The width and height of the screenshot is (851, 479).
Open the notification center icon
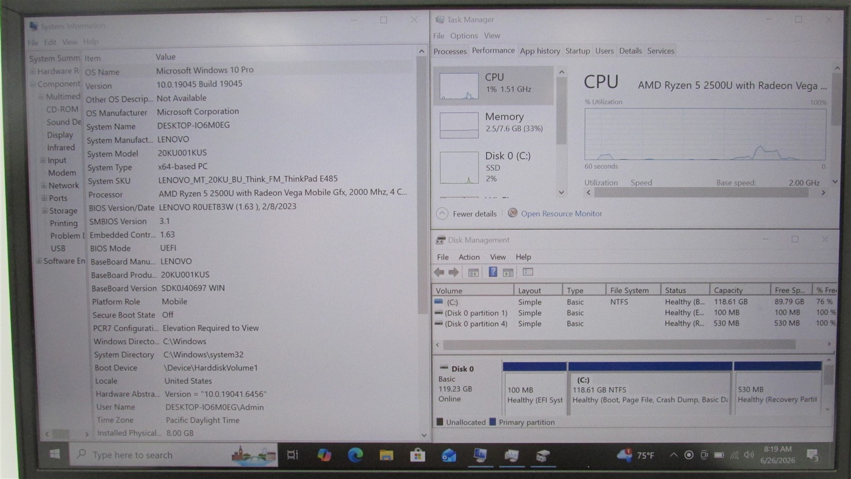pyautogui.click(x=812, y=455)
